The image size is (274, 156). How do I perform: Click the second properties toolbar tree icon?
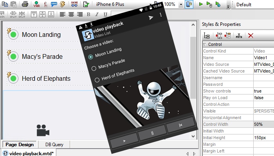tap(218, 36)
